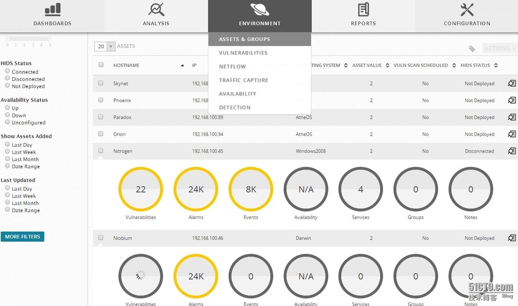Sort by HIDS Status arrows
Viewport: 518px width, 306px height.
[496, 65]
